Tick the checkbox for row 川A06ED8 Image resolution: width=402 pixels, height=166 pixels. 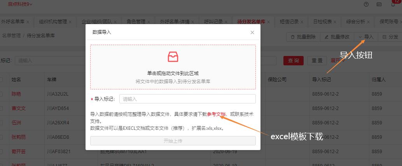pyautogui.click(x=1, y=137)
